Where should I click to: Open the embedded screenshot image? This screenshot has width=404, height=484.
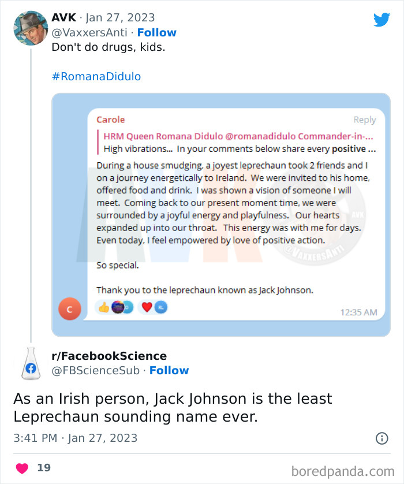(x=221, y=214)
